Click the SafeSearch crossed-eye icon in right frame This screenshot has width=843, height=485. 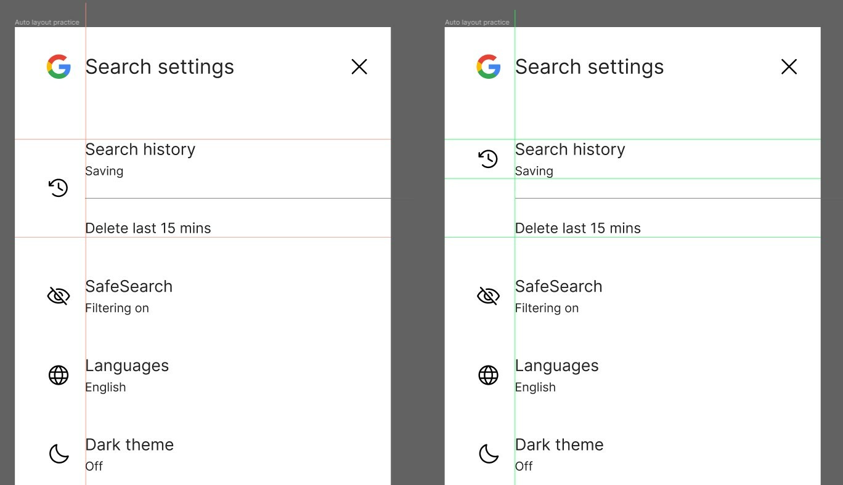(x=489, y=296)
